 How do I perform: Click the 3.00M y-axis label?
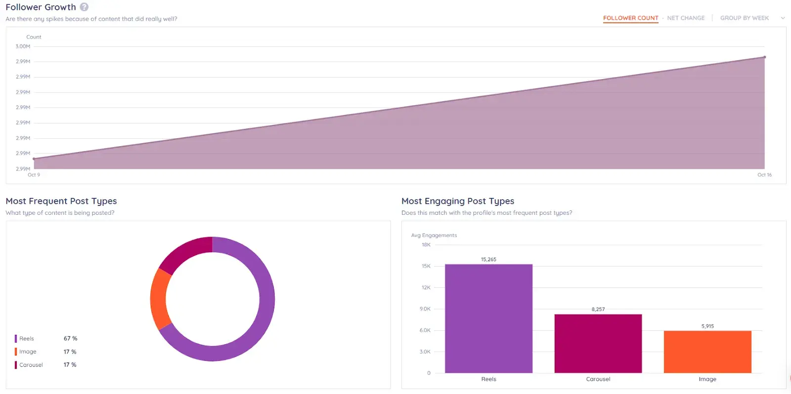[x=23, y=46]
